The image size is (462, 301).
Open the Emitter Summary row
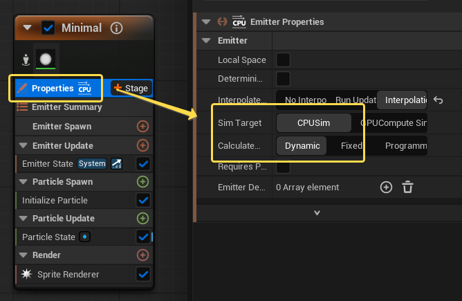tap(84, 107)
